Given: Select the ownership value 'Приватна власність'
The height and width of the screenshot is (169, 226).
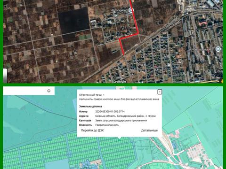Looking at the screenshot, I should pyautogui.click(x=107, y=125).
